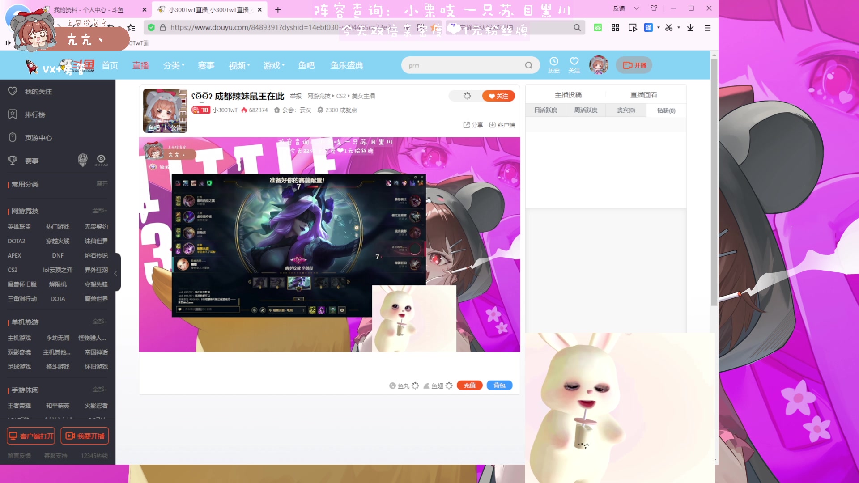Click the 举报 report link
This screenshot has height=483, width=859.
pos(296,96)
